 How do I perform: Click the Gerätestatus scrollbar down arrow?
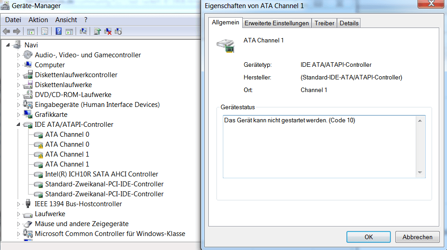[x=420, y=173]
